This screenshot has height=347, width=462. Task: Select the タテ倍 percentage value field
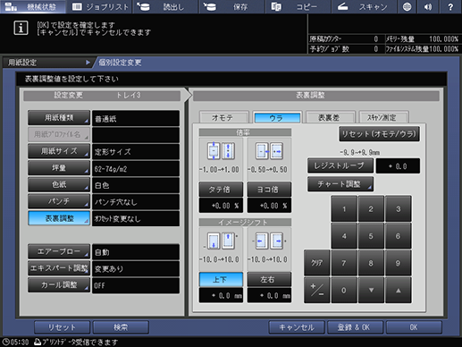(x=221, y=206)
